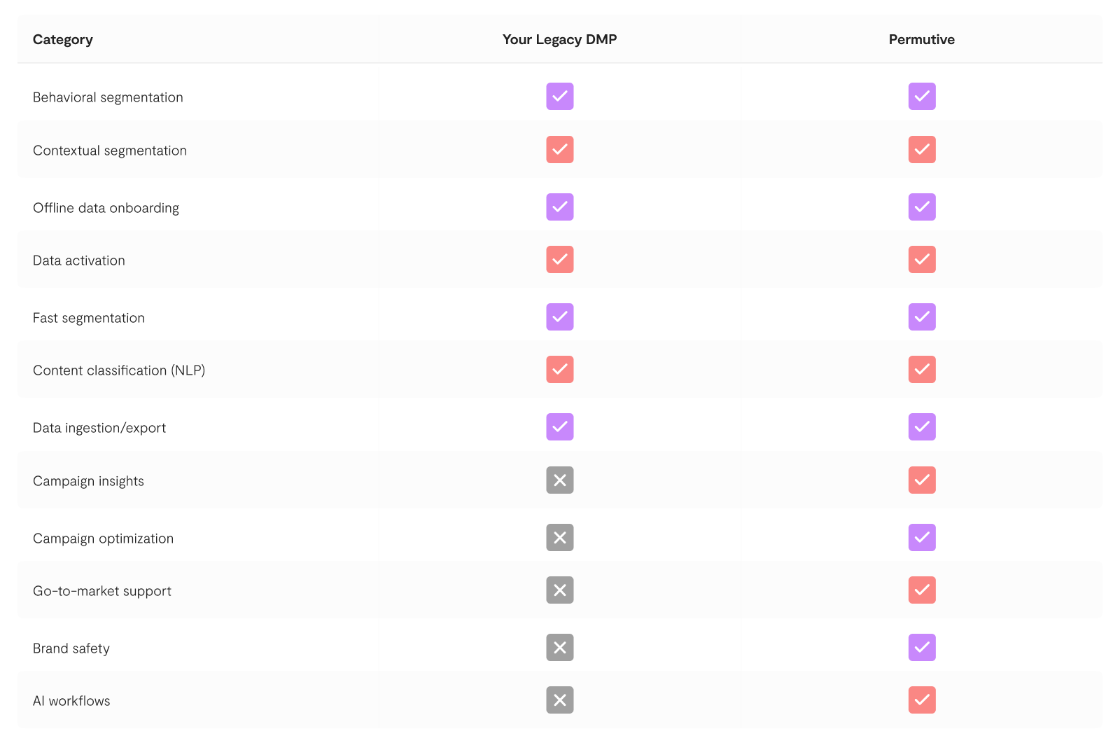Click Permutive checkmark for Campaign optimization
The image size is (1120, 743).
[x=922, y=538]
